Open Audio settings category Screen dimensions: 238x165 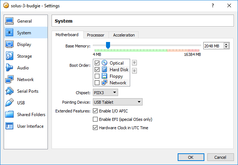tap(26, 68)
